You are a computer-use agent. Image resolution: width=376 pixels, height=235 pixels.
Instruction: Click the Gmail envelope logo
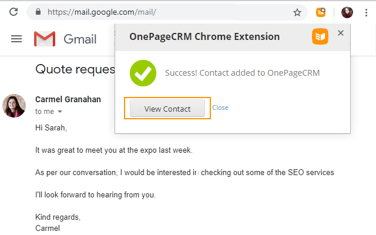[45, 39]
